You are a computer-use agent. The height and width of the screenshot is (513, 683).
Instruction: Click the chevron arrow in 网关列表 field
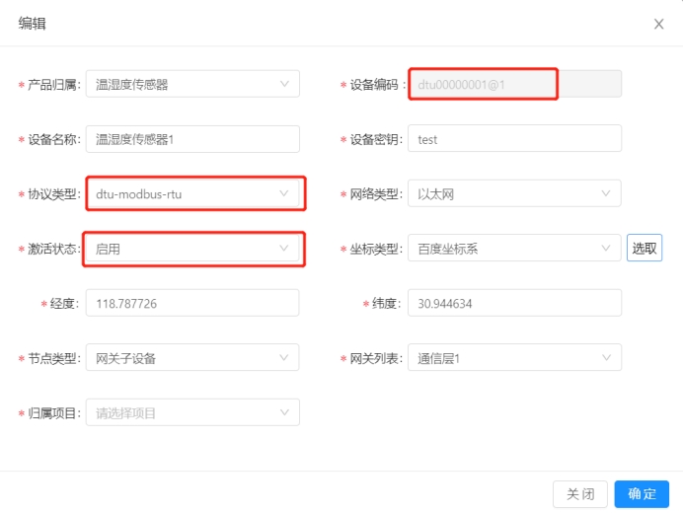pyautogui.click(x=606, y=358)
